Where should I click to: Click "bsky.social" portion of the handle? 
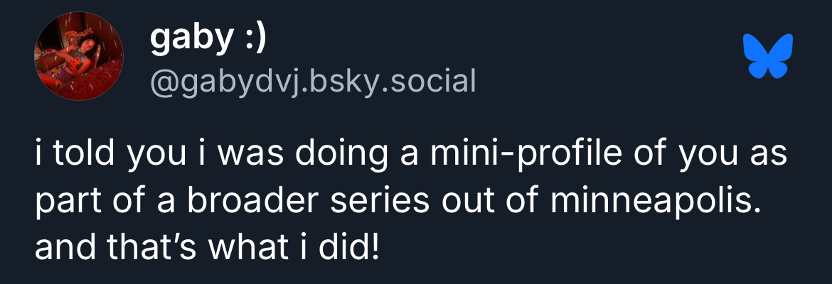[398, 82]
